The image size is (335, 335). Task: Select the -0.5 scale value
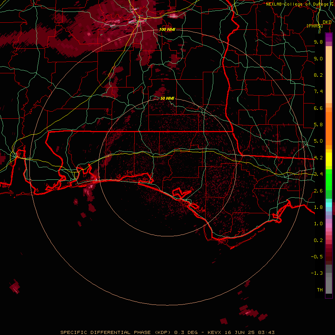click(317, 257)
